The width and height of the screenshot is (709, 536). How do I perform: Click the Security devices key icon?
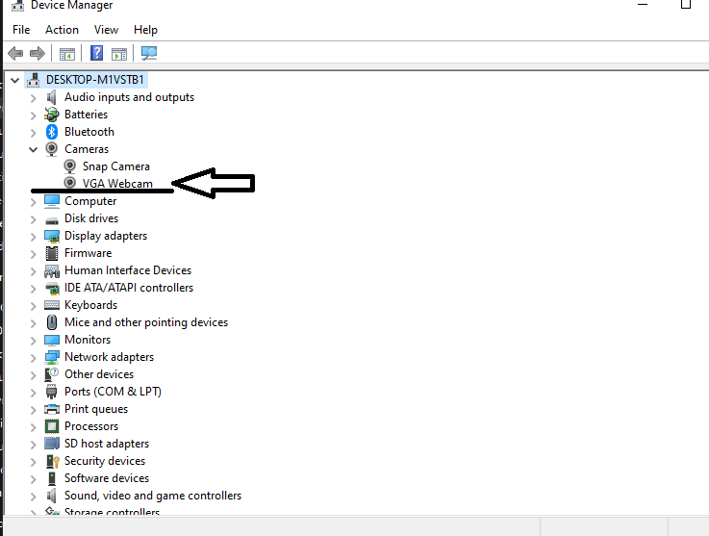53,461
